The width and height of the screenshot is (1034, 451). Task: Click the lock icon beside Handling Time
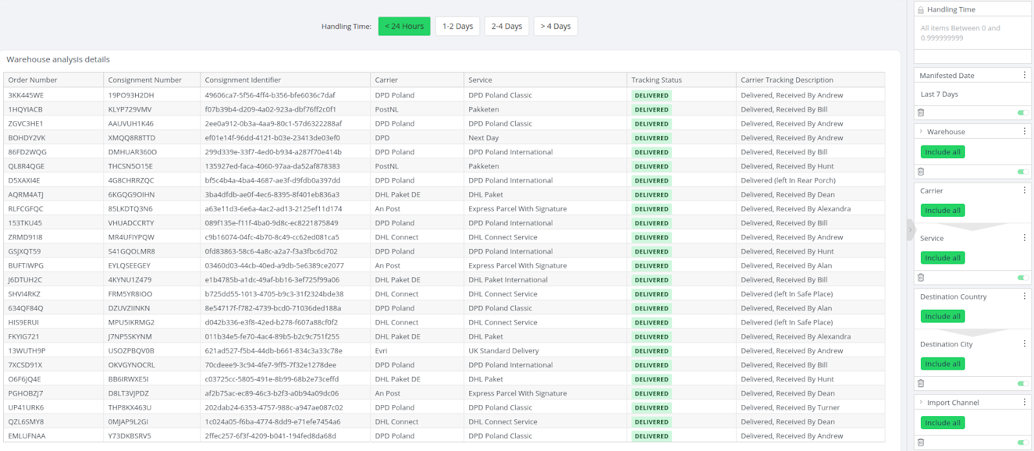pos(921,10)
